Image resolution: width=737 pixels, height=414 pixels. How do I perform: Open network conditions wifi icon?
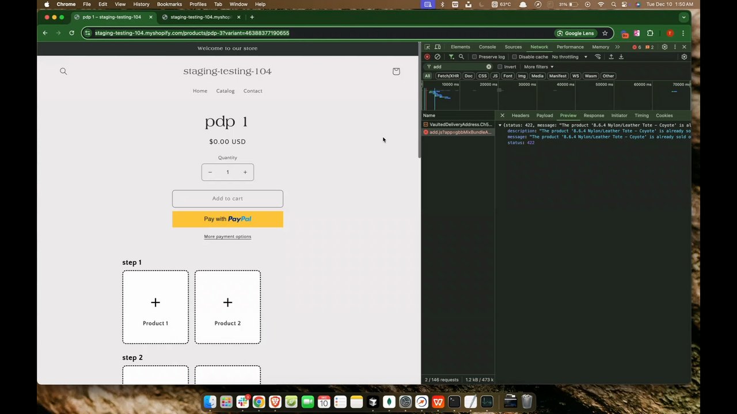(598, 57)
